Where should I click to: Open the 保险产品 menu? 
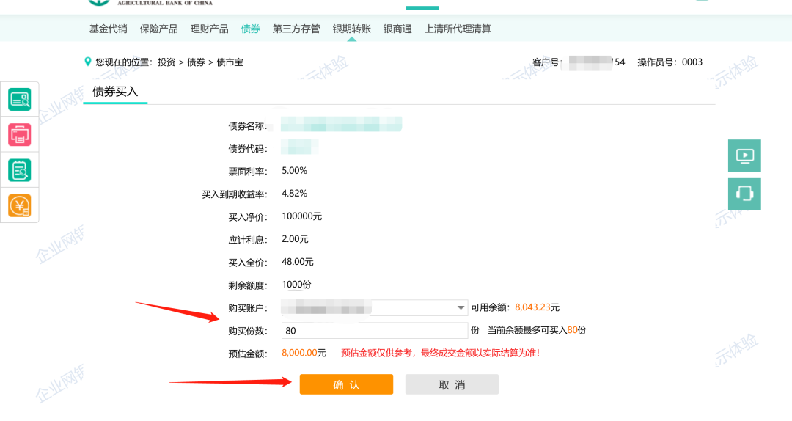coord(158,29)
